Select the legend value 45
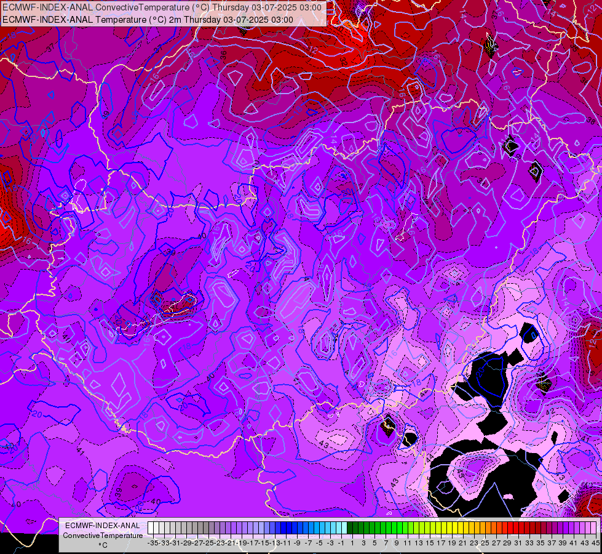Image resolution: width=602 pixels, height=554 pixels. pyautogui.click(x=595, y=543)
